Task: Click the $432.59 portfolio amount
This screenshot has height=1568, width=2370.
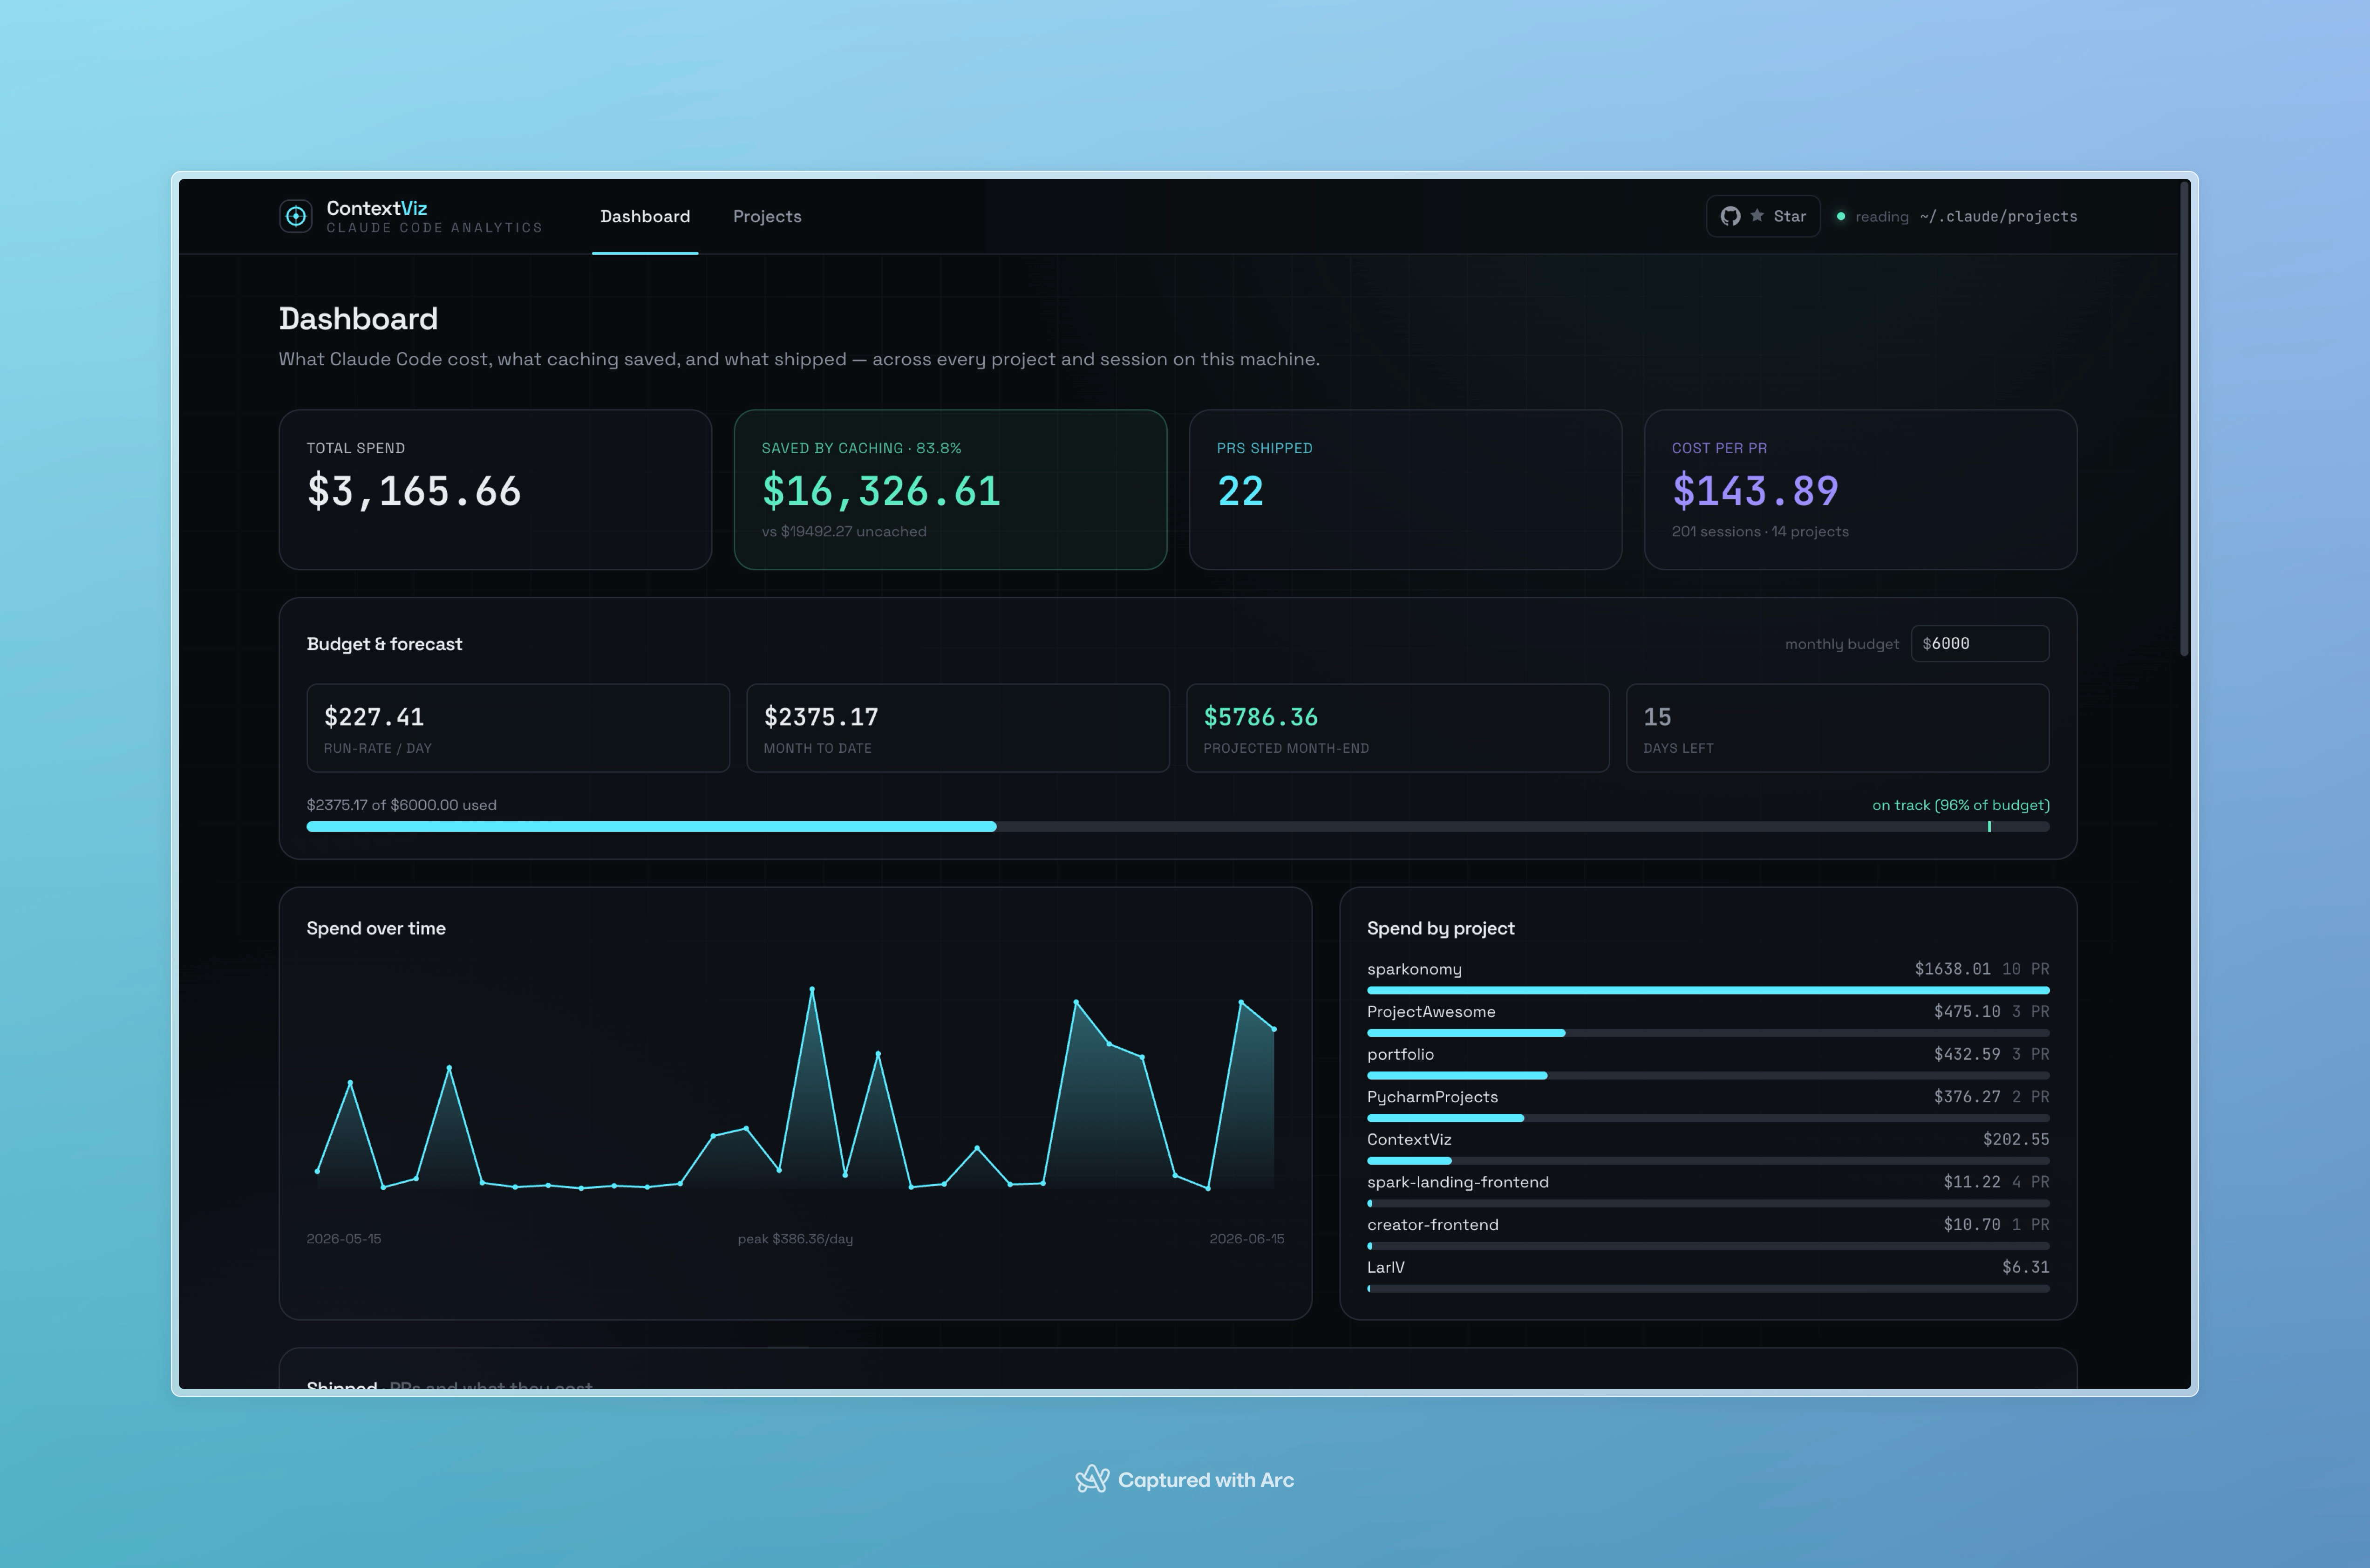Action: pyautogui.click(x=1967, y=1054)
